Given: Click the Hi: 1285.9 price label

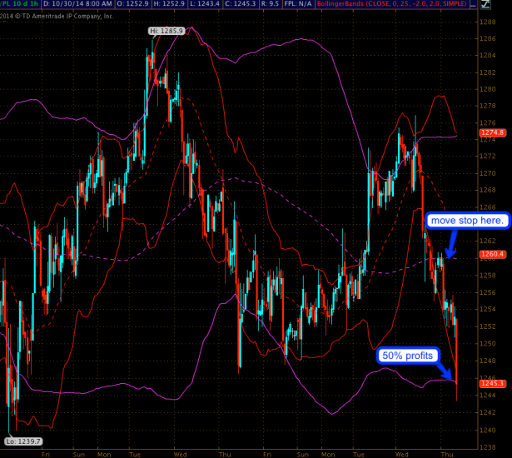Looking at the screenshot, I should point(167,31).
